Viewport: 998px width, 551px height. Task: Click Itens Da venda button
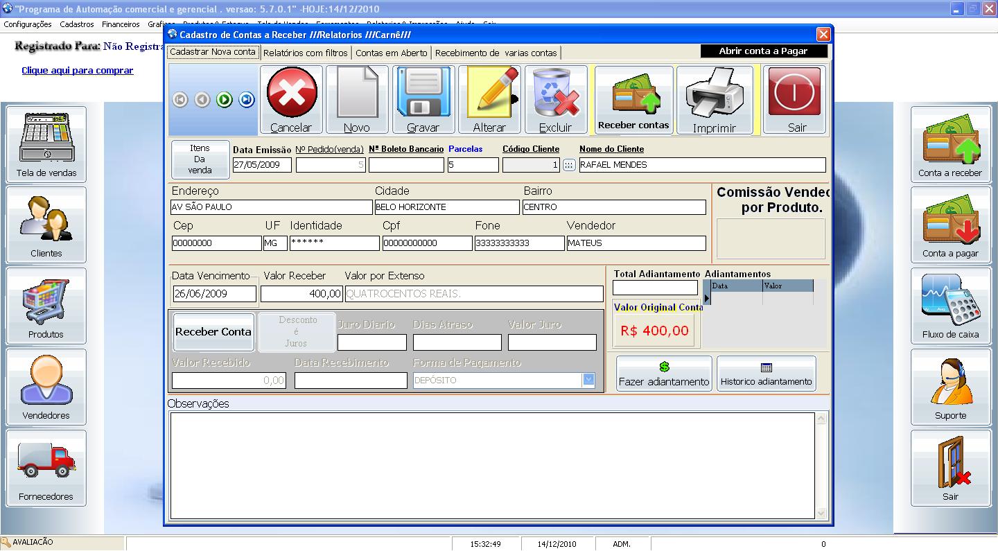(x=200, y=159)
